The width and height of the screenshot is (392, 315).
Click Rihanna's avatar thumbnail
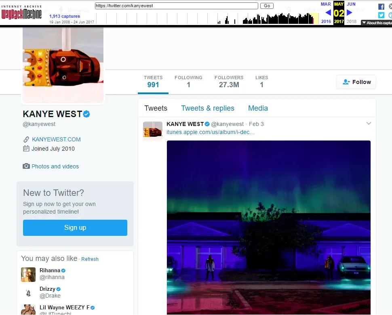28,275
